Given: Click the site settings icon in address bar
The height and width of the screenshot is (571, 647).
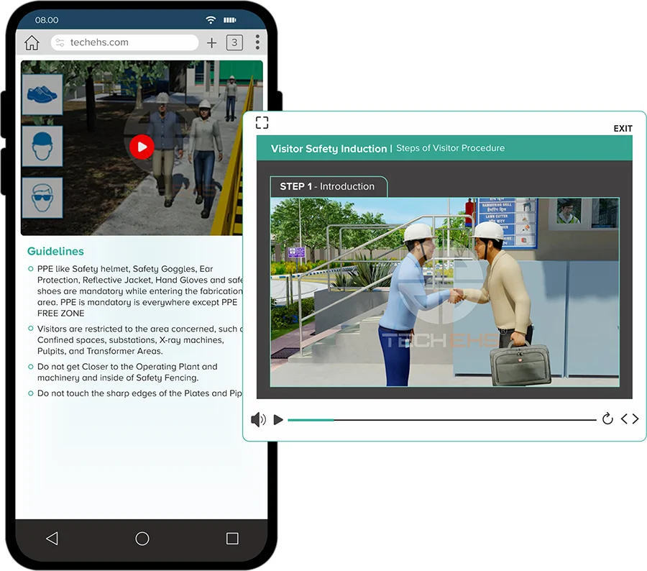Looking at the screenshot, I should (x=60, y=42).
